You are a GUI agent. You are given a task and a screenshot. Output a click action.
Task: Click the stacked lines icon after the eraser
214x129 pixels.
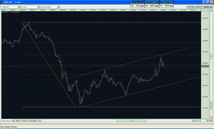coord(197,7)
